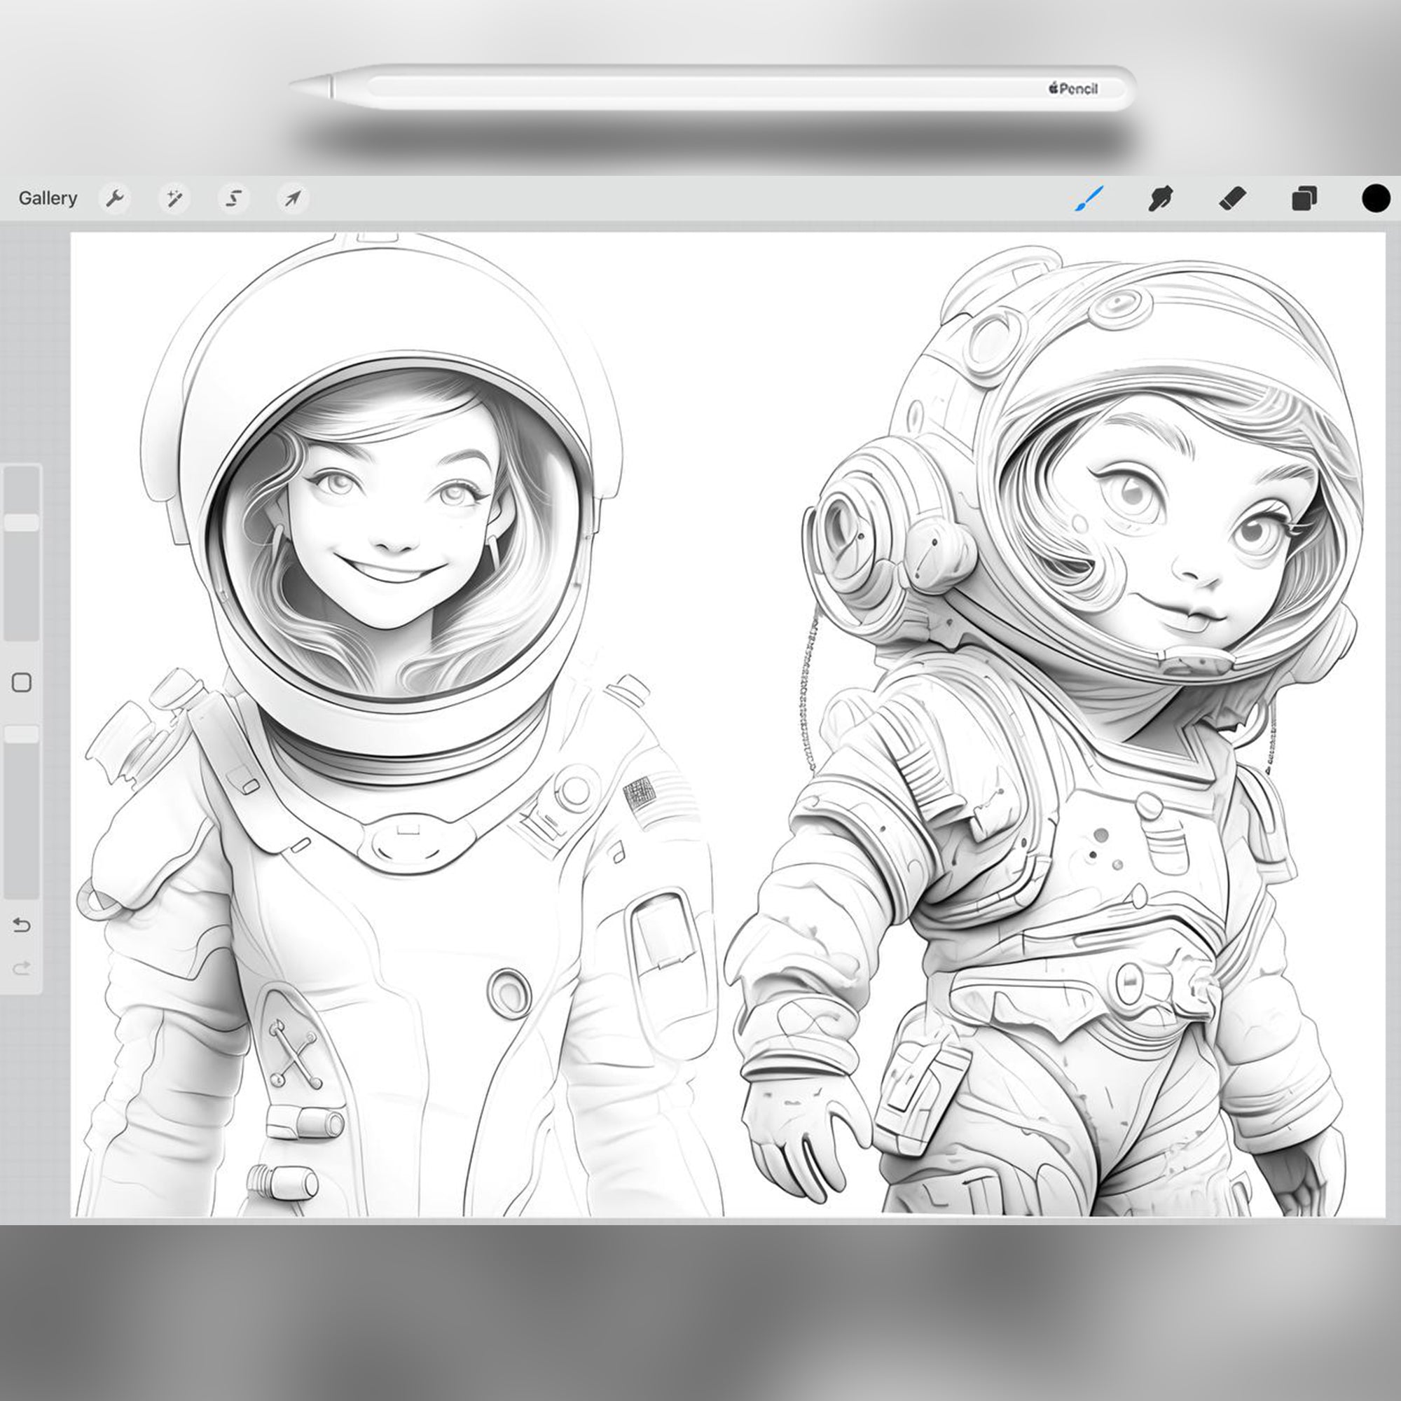Open the Adjustments magic wand menu

pos(176,198)
